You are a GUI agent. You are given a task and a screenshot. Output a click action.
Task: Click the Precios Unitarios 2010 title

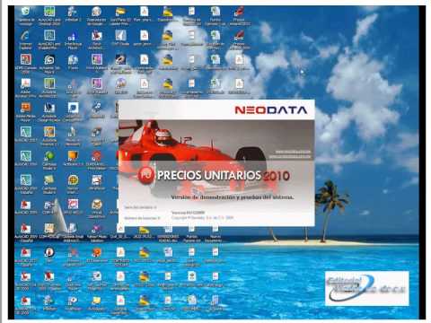tap(224, 175)
